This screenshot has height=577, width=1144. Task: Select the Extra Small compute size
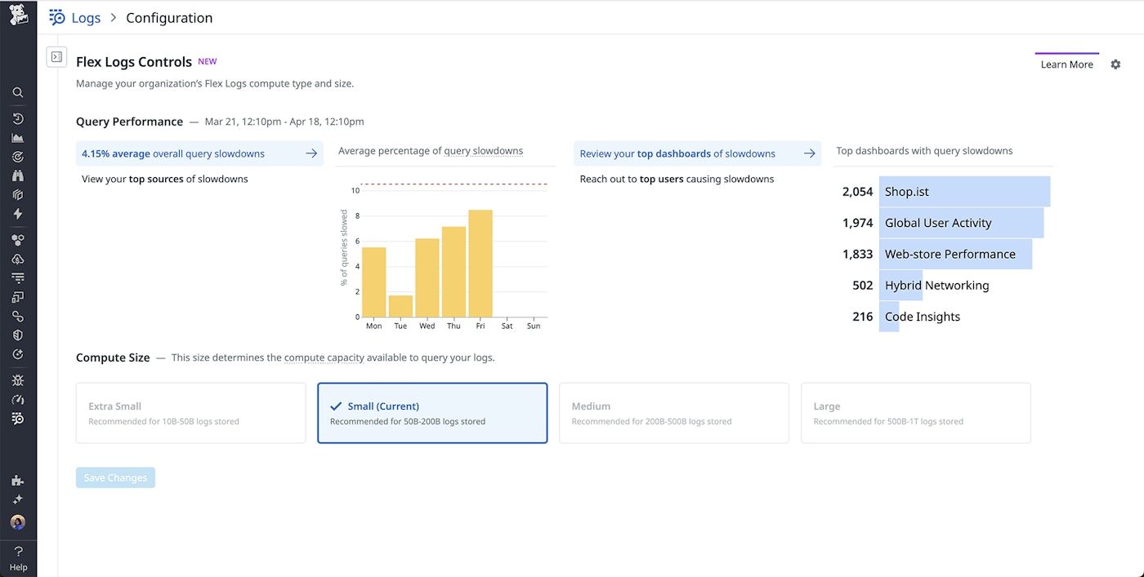click(190, 413)
